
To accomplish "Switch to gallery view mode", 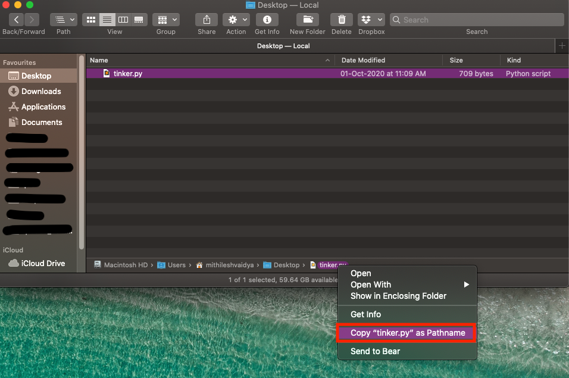I will [139, 20].
